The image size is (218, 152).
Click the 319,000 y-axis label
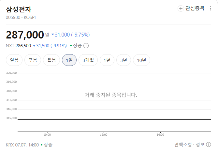click(x=11, y=82)
